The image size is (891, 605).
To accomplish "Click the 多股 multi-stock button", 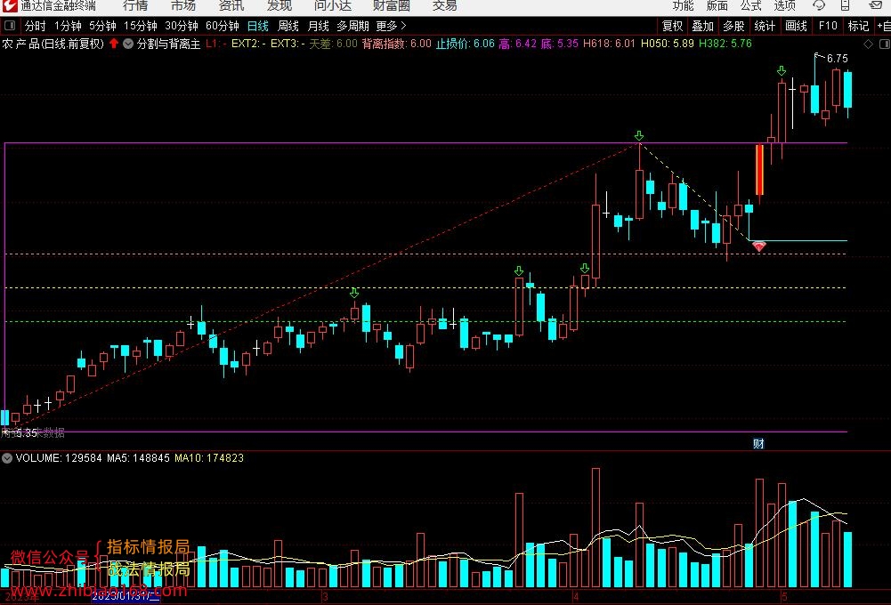I will [x=733, y=26].
